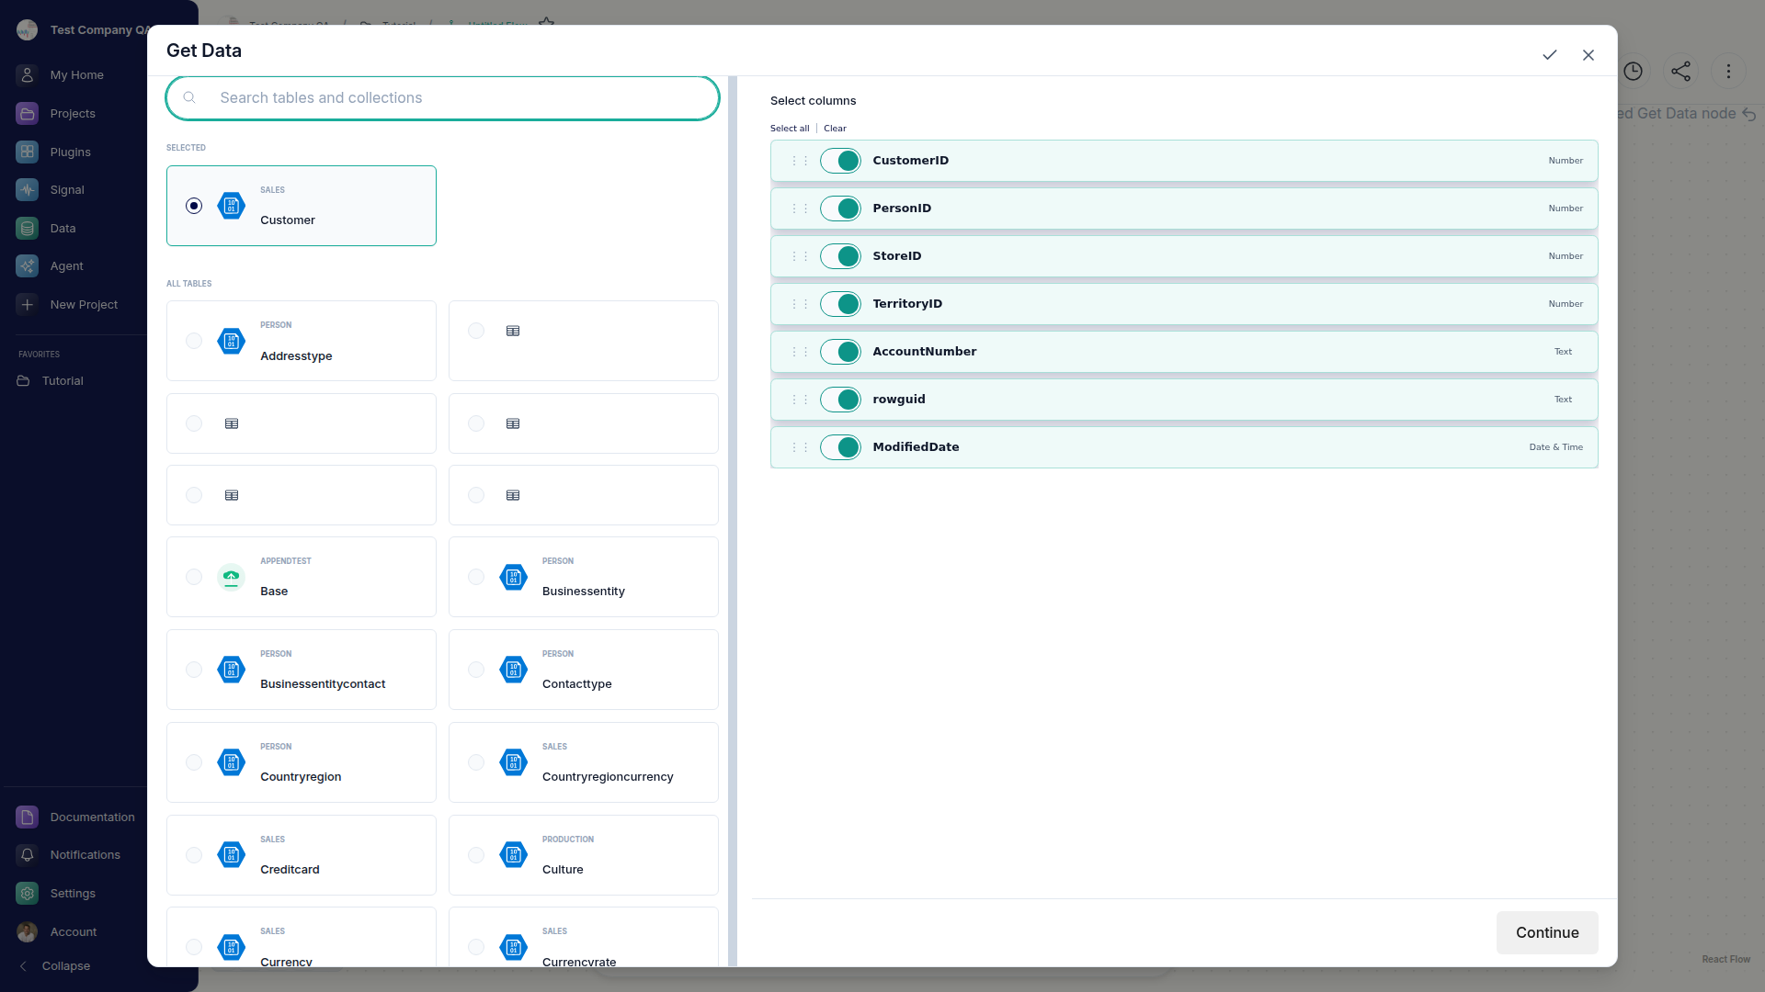Toggle CustomerID column off
Image resolution: width=1765 pixels, height=992 pixels.
[x=840, y=161]
